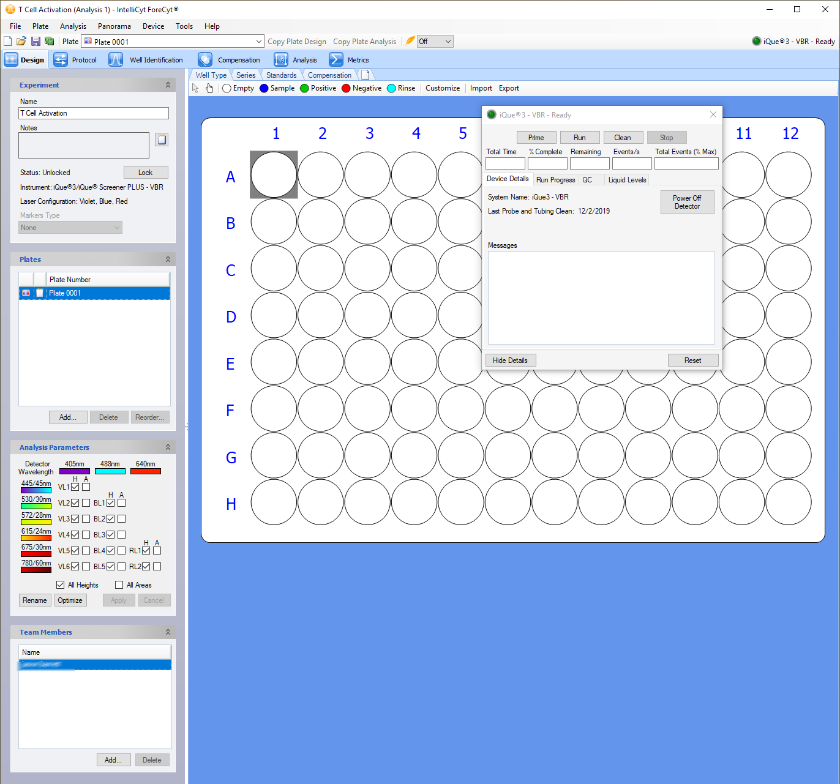Click the experiment Name input field

(94, 113)
